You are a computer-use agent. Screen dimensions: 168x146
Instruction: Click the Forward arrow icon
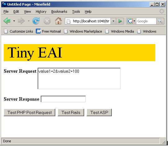(x=21, y=21)
